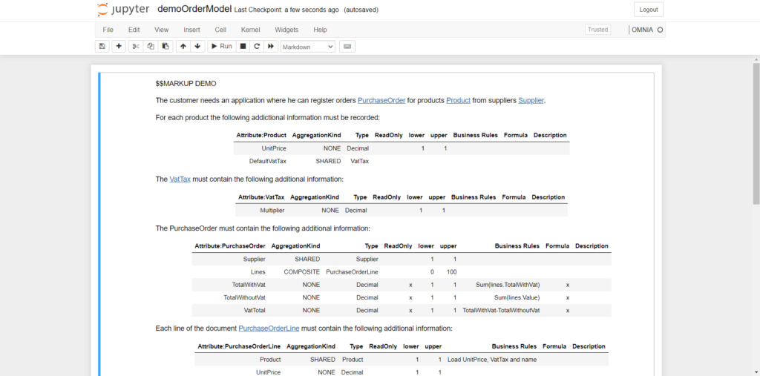Click the 100 upper value in Lines row
760x376 pixels.
pos(452,272)
